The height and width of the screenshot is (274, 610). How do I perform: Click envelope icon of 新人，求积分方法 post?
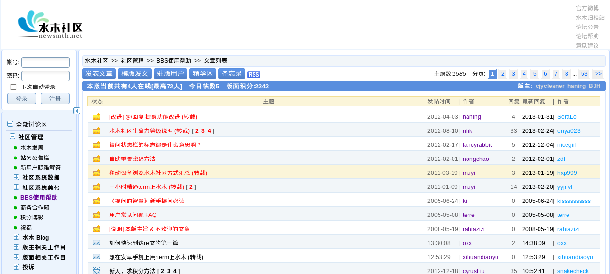(x=97, y=271)
